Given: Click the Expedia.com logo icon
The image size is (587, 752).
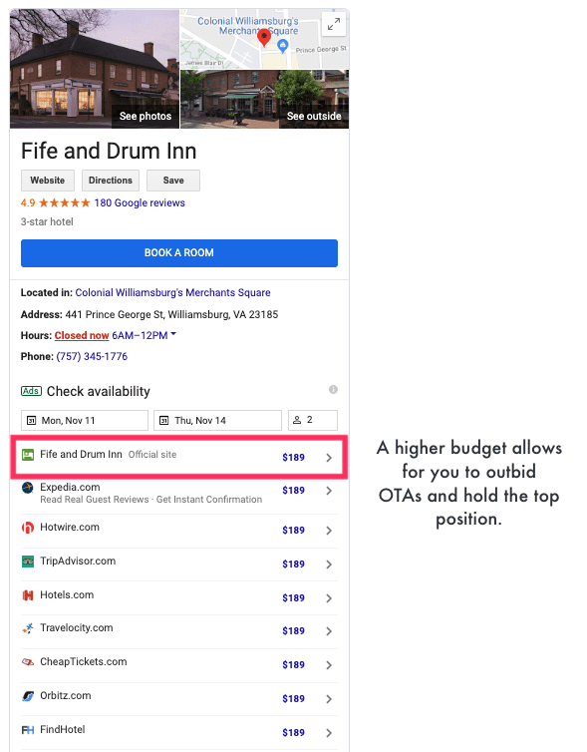Looking at the screenshot, I should coord(28,488).
